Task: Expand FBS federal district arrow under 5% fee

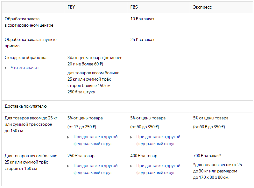Action: click(131, 137)
